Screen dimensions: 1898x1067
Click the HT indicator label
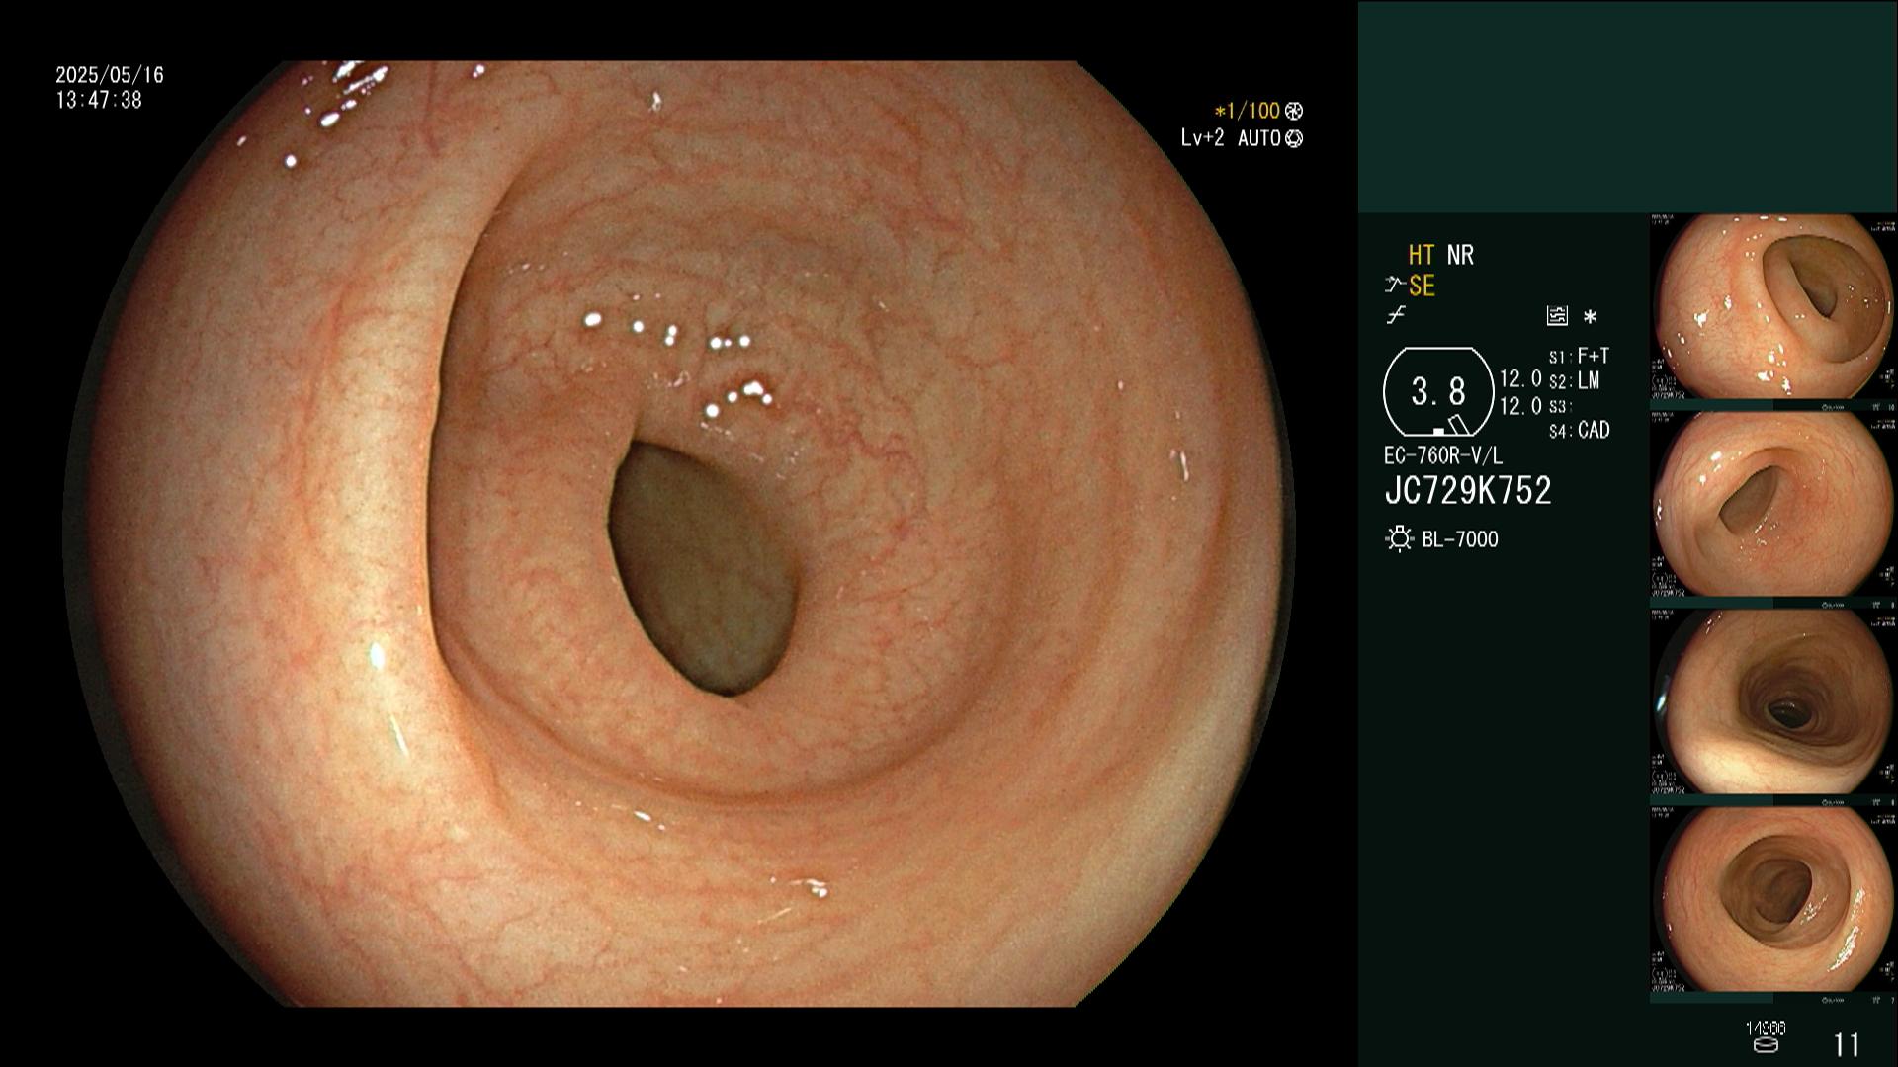[1422, 255]
